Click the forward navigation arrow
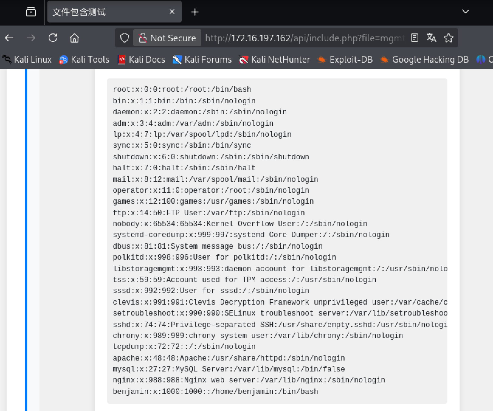The image size is (493, 411). [x=31, y=38]
